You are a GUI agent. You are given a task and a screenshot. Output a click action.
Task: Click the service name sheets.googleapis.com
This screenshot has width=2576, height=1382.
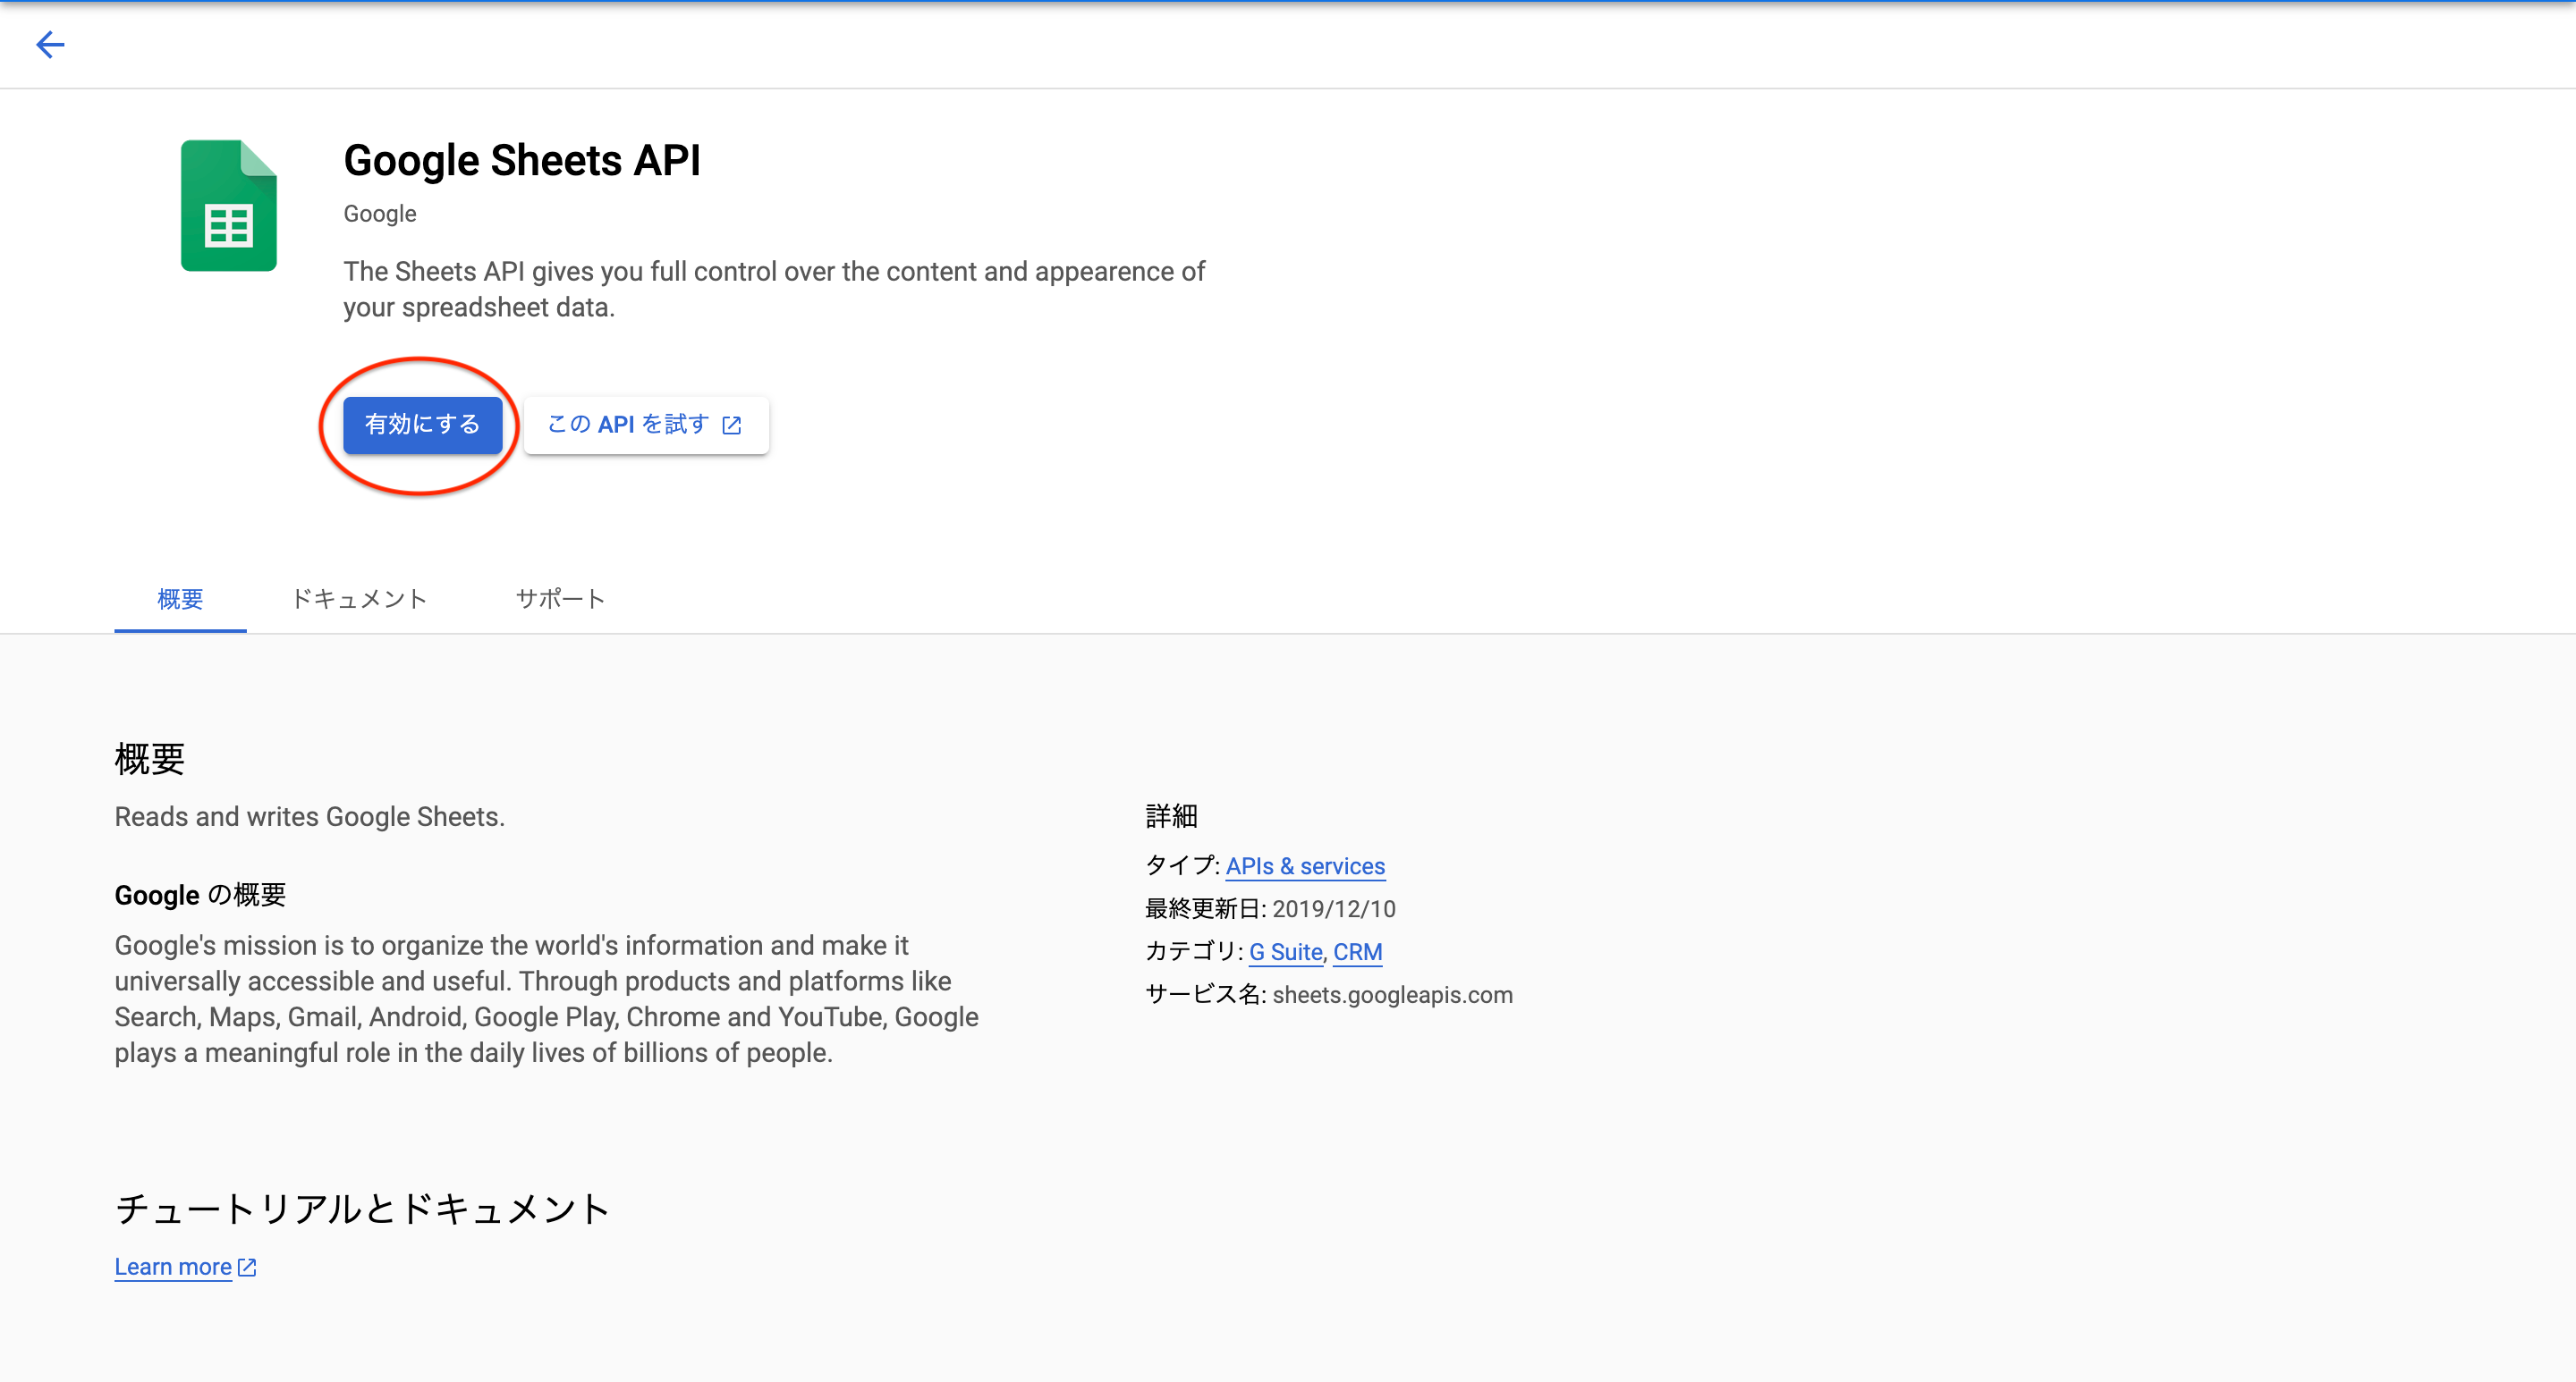coord(1391,994)
